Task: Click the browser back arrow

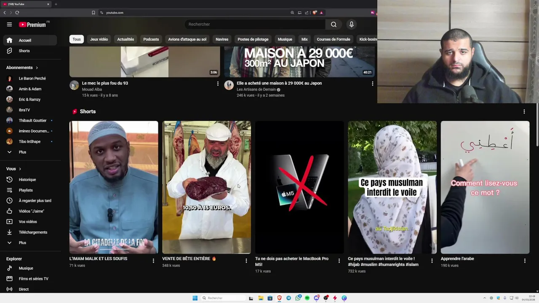Action: (x=5, y=13)
